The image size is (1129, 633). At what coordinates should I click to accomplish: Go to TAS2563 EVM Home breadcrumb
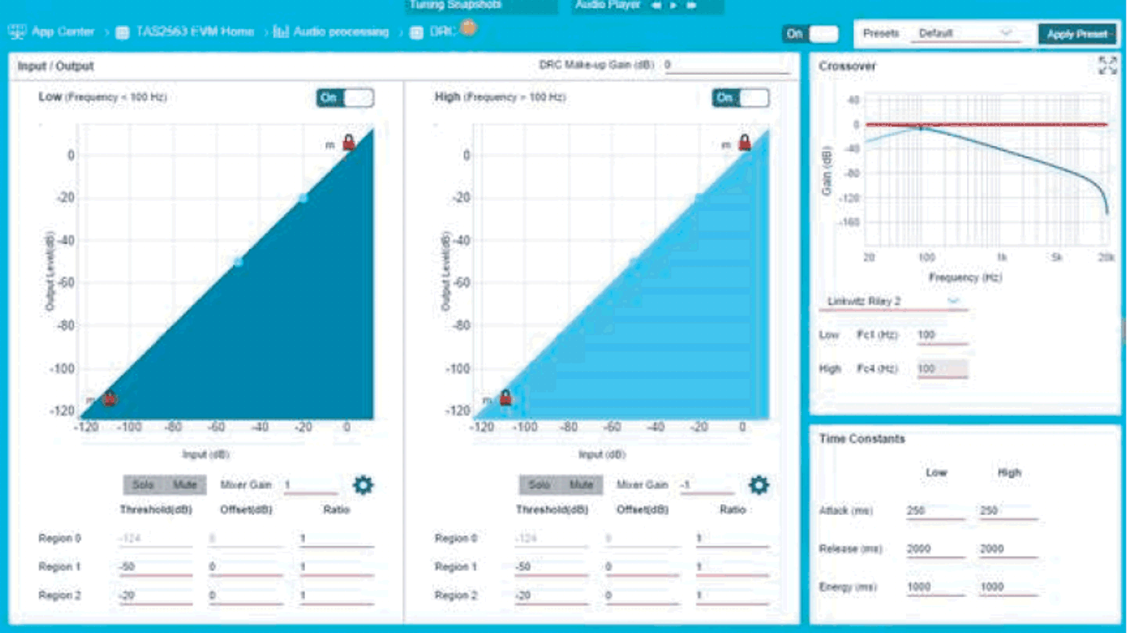(x=195, y=32)
